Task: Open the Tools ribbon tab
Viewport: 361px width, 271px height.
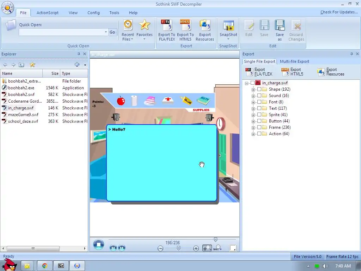Action: point(114,13)
